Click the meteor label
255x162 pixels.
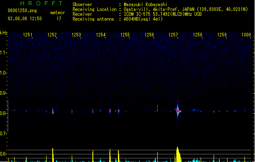coord(58,13)
